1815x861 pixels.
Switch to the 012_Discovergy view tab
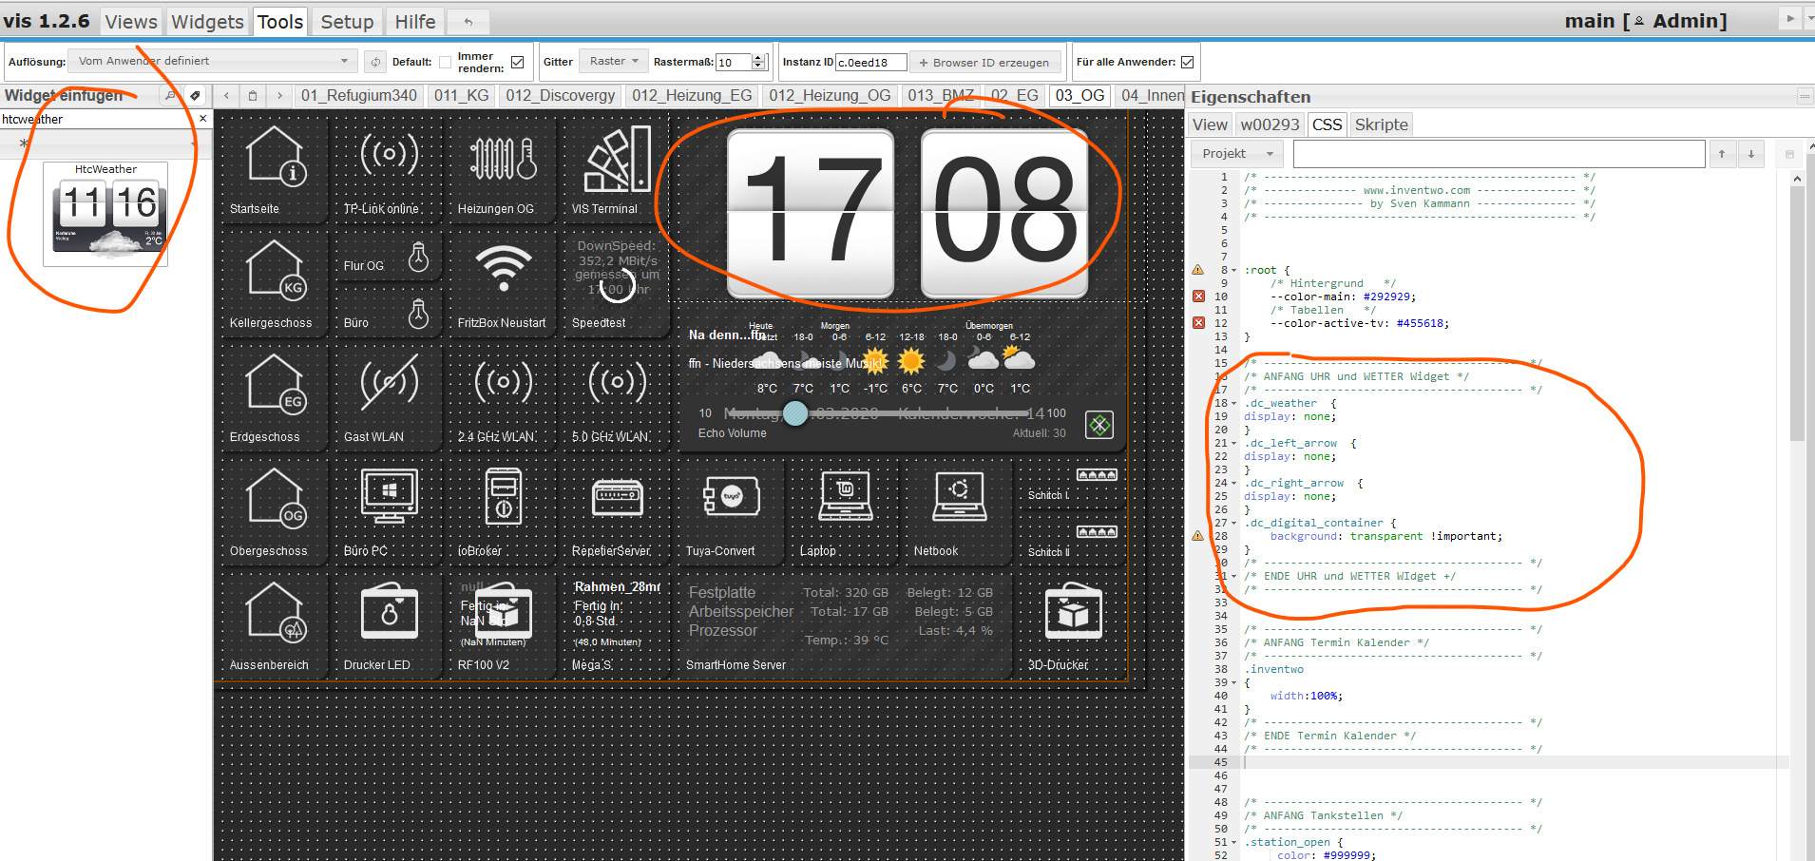tap(561, 95)
